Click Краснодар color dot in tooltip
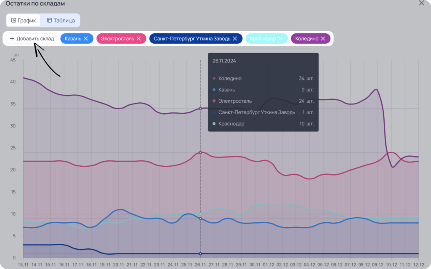 pyautogui.click(x=214, y=124)
